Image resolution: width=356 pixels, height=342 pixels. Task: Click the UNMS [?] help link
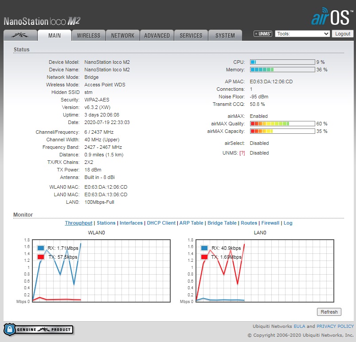242,153
